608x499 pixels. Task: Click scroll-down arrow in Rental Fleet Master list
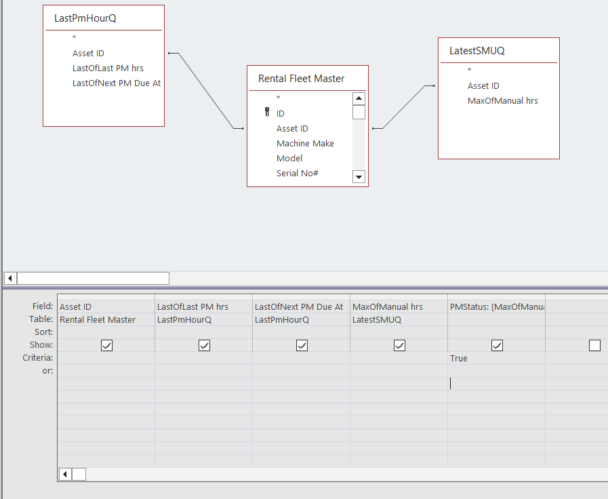(359, 177)
